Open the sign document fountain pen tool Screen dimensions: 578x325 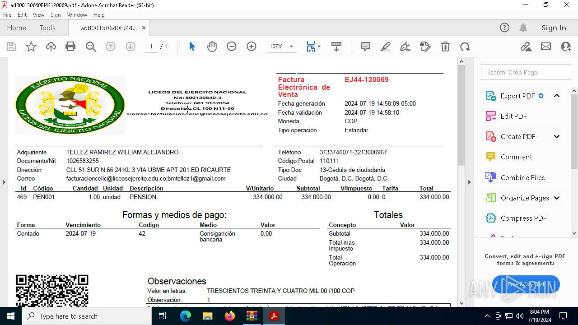pyautogui.click(x=406, y=46)
